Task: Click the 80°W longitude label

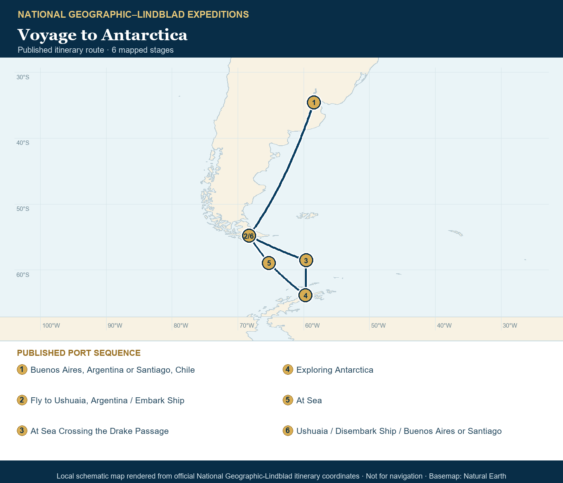Action: [x=181, y=325]
